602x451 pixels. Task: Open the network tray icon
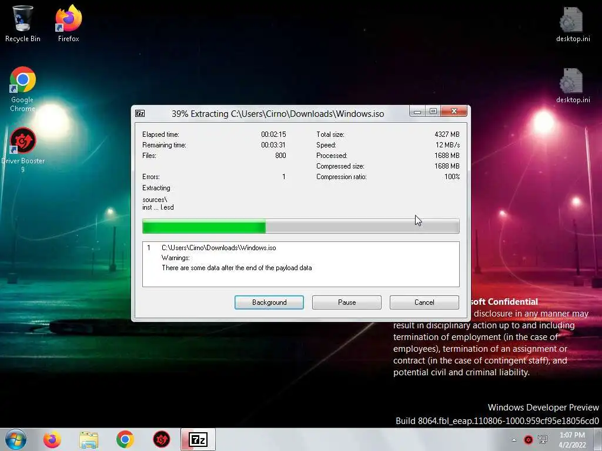coord(543,439)
